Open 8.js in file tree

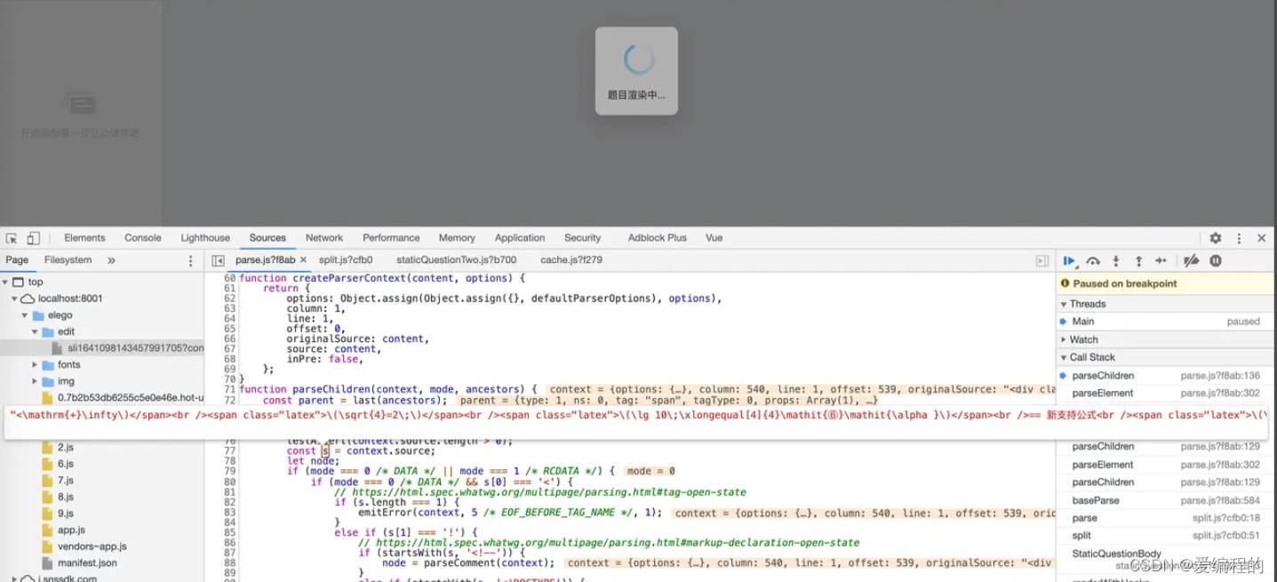[x=66, y=497]
